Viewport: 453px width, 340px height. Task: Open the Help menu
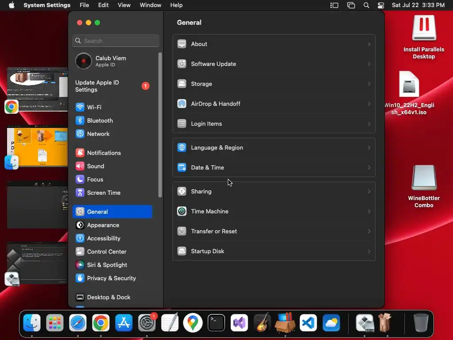pyautogui.click(x=176, y=5)
